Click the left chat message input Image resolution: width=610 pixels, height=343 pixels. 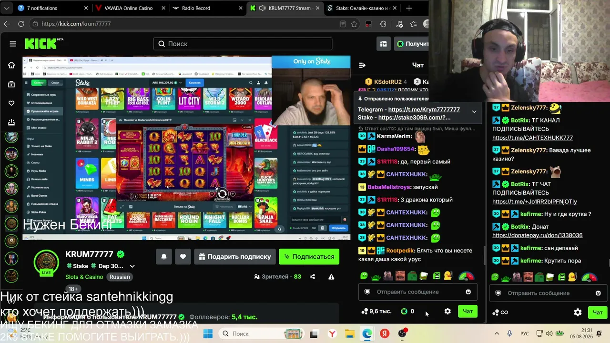coord(418,292)
